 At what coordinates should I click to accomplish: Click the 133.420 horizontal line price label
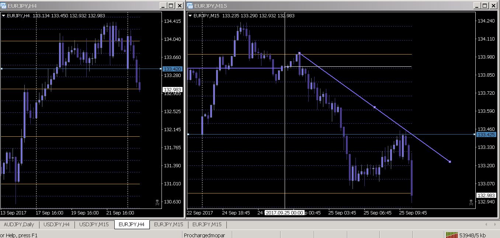(x=172, y=69)
